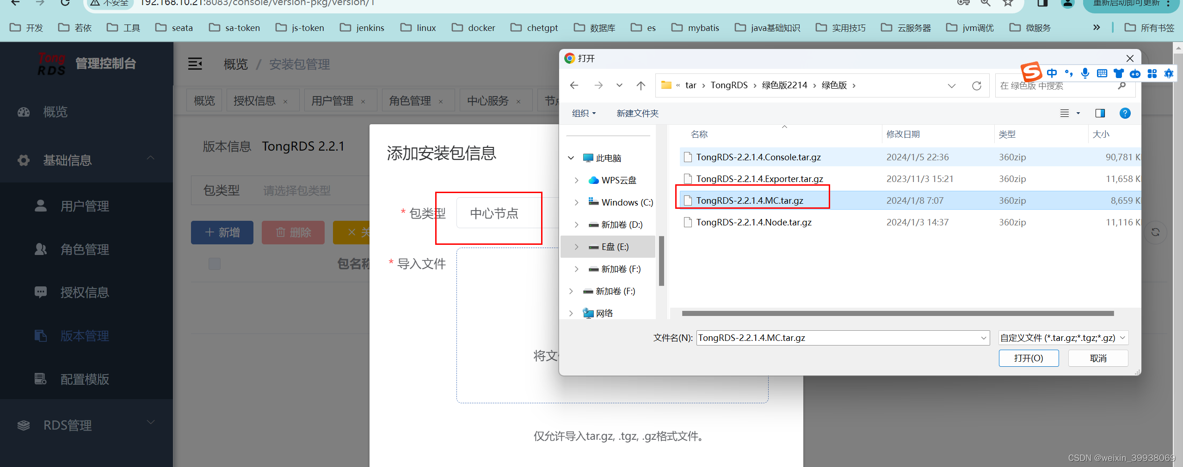Viewport: 1183px width, 467px height.
Task: Open the 概览 dashboard icon in sidebar
Action: tap(24, 112)
